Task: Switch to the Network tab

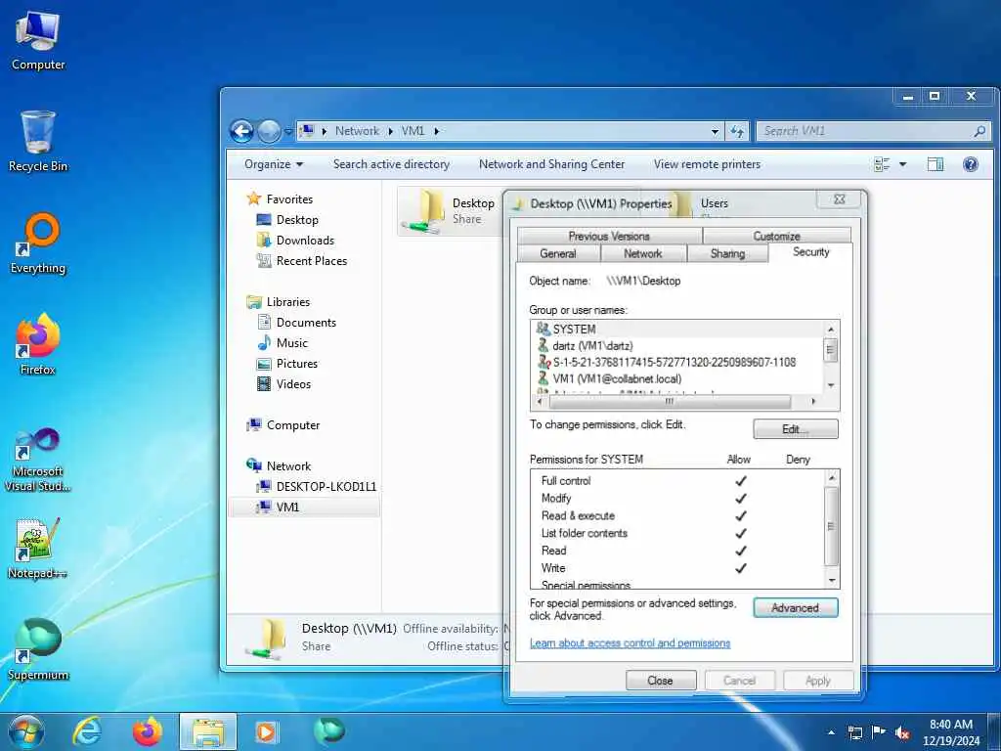Action: point(643,253)
